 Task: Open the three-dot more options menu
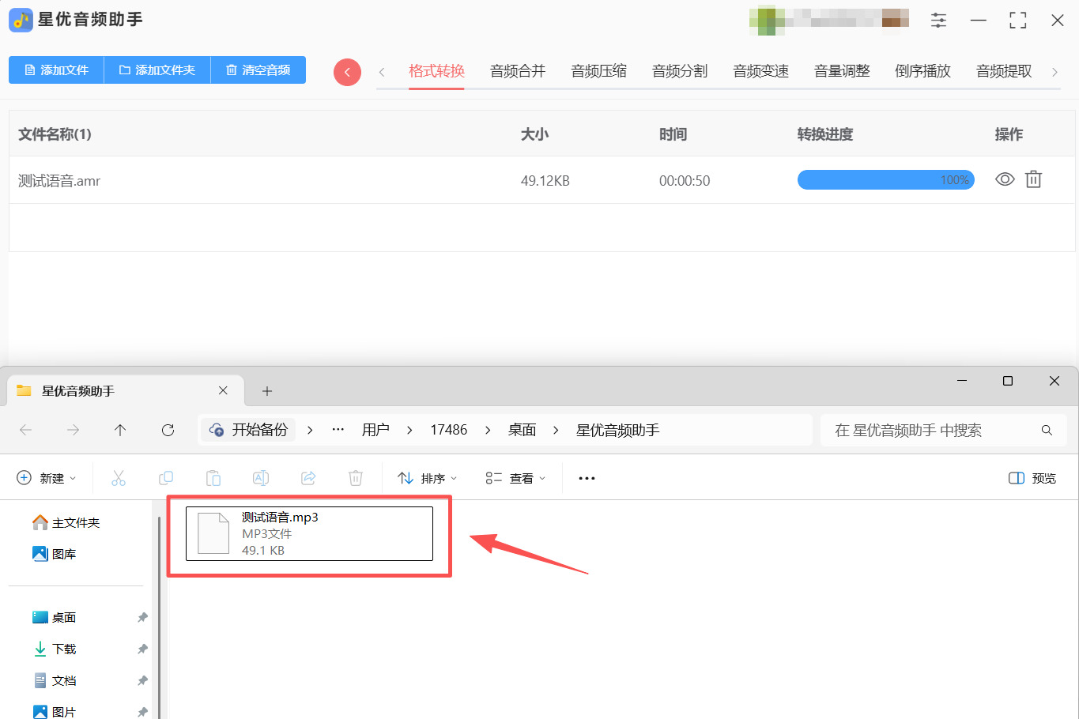(587, 478)
